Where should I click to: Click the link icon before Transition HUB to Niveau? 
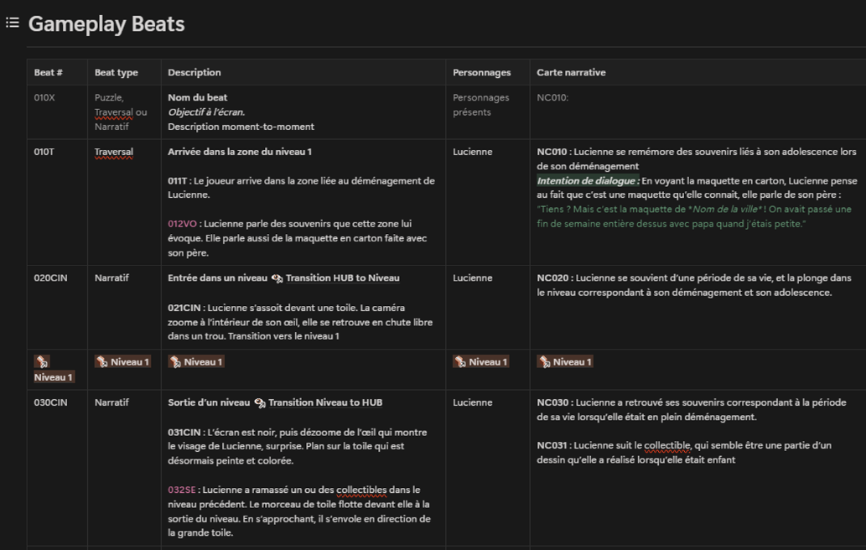pos(277,278)
